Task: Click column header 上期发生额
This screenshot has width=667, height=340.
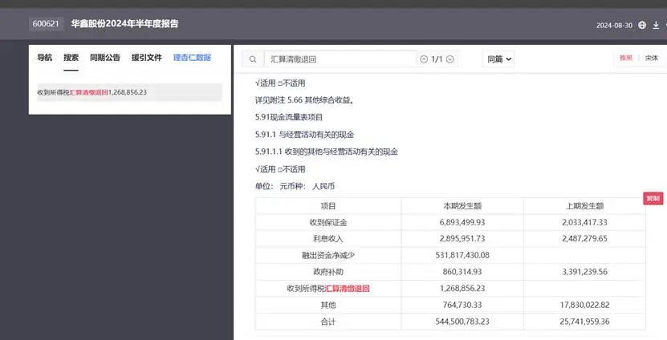Action: 584,206
